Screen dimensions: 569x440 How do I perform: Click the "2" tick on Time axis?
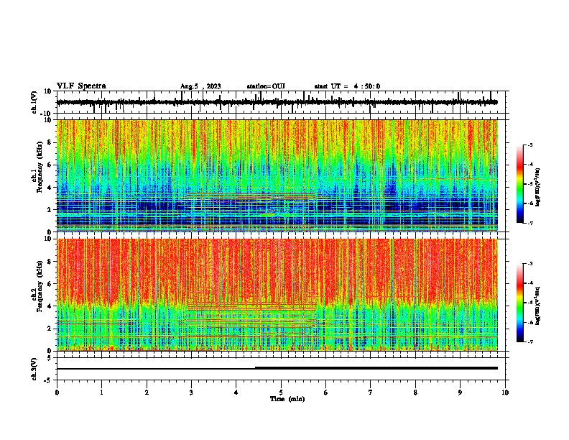pos(147,393)
